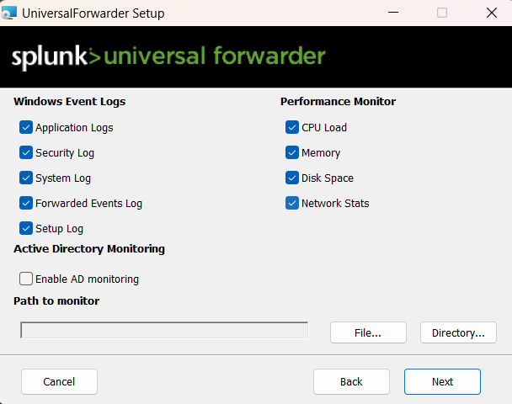Uncheck the Network Stats checkbox

coord(292,203)
